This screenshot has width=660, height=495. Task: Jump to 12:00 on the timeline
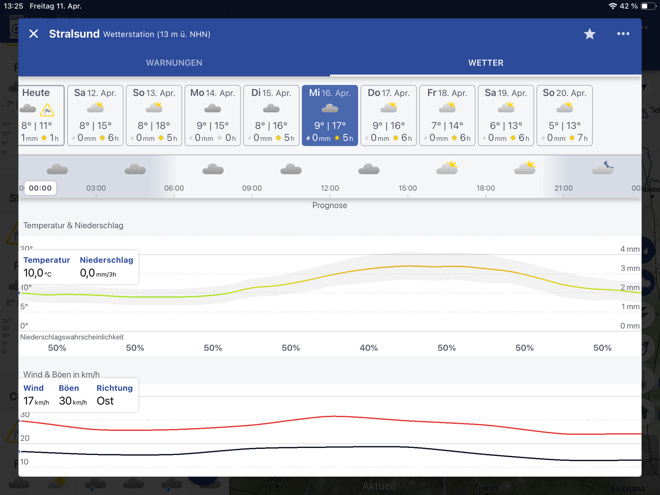coord(330,188)
